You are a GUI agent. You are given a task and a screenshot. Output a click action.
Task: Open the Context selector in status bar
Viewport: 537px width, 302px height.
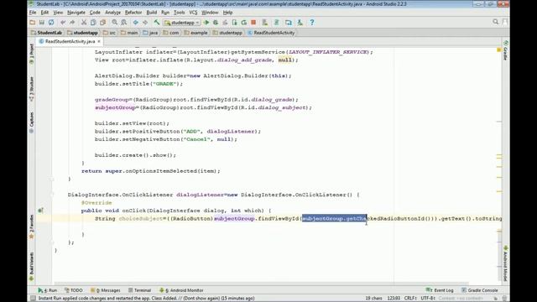460,299
